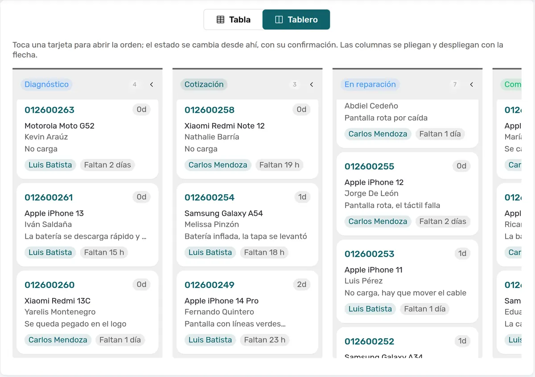This screenshot has height=377, width=535.
Task: Click customer name Fernando Quintero
Action: 219,312
